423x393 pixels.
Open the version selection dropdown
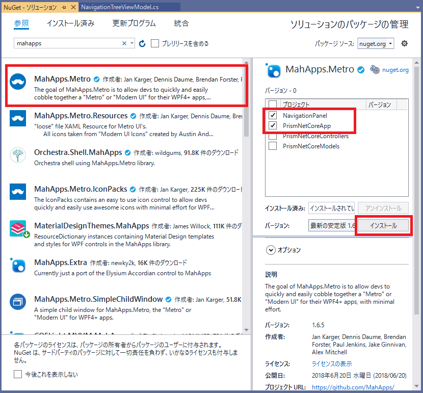[x=331, y=225]
